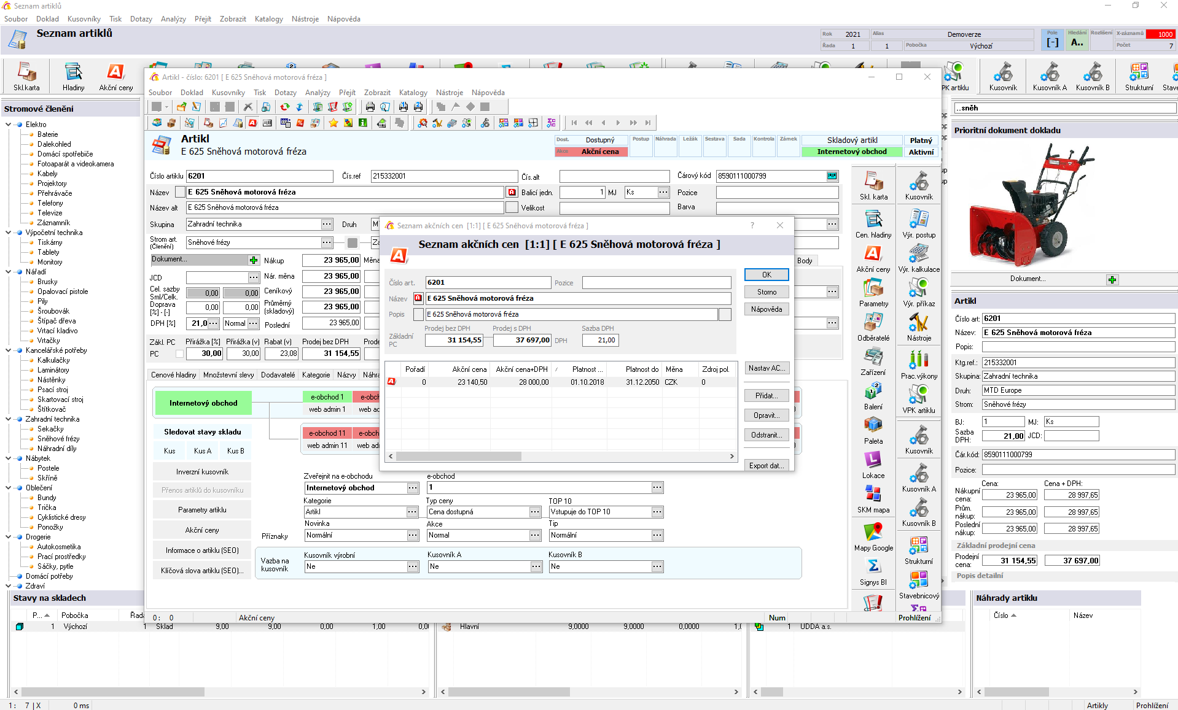The height and width of the screenshot is (710, 1178).
Task: Open Zařízení icon in side panel
Action: [x=873, y=361]
